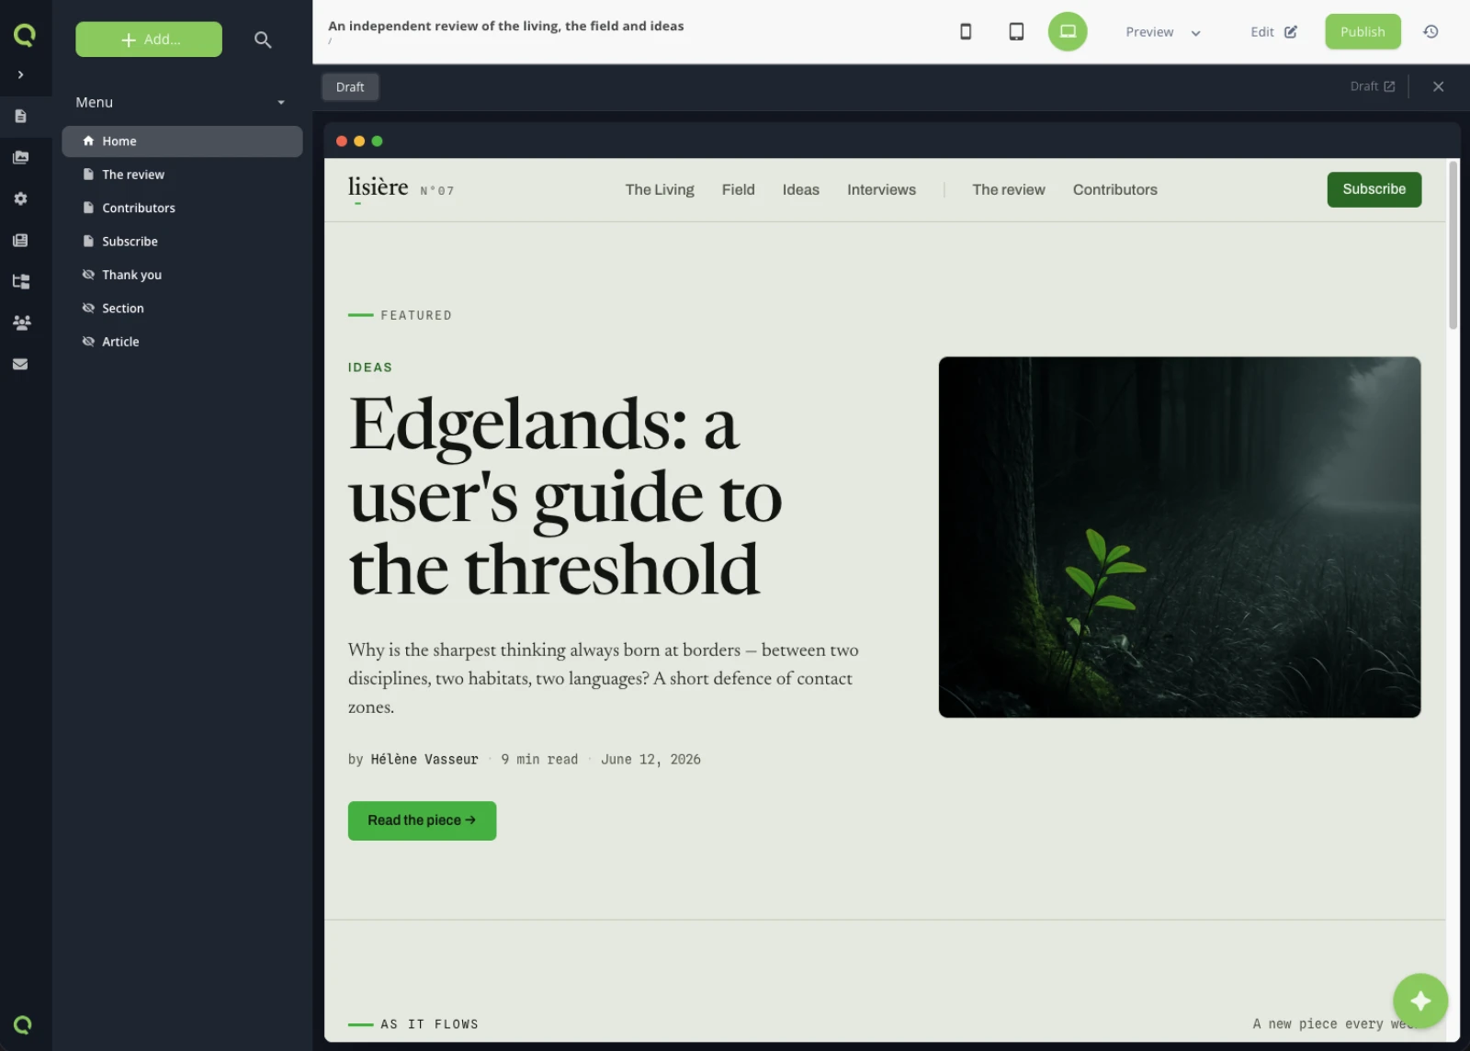Select the mobile phone preview icon

tap(966, 31)
